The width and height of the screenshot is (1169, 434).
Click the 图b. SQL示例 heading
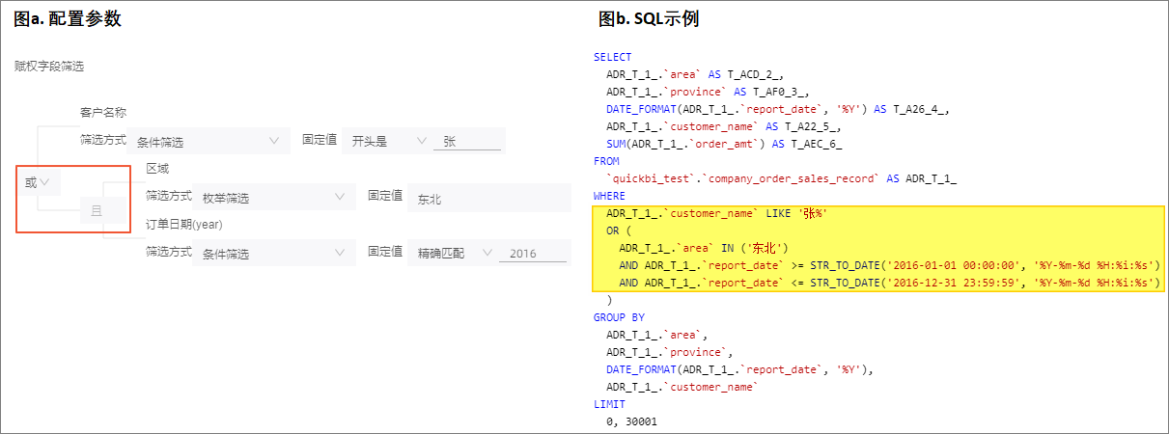pos(648,18)
